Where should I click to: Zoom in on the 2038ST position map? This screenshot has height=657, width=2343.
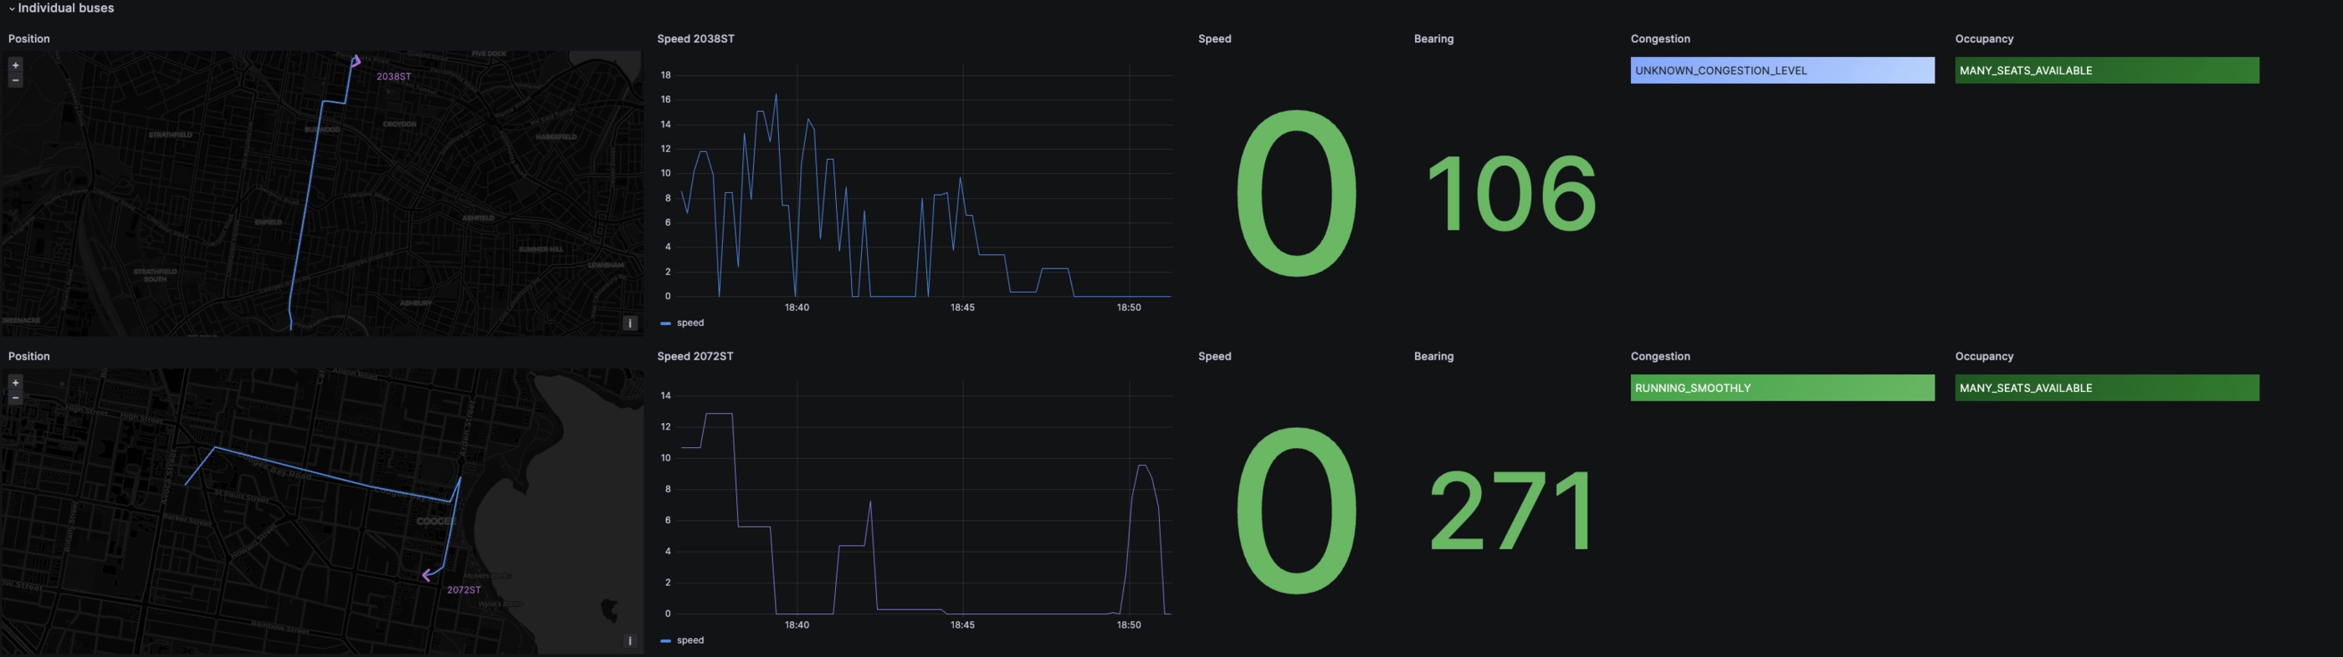[x=15, y=65]
